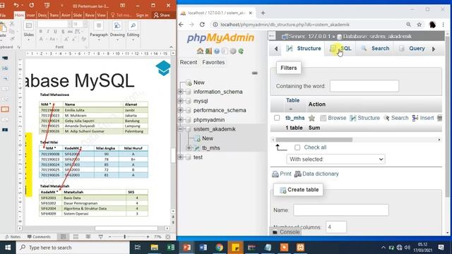Open the Search tab

(x=375, y=49)
